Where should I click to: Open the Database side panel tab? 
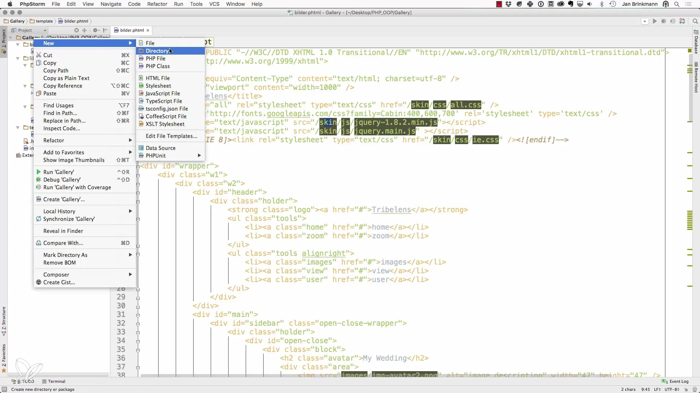696,42
